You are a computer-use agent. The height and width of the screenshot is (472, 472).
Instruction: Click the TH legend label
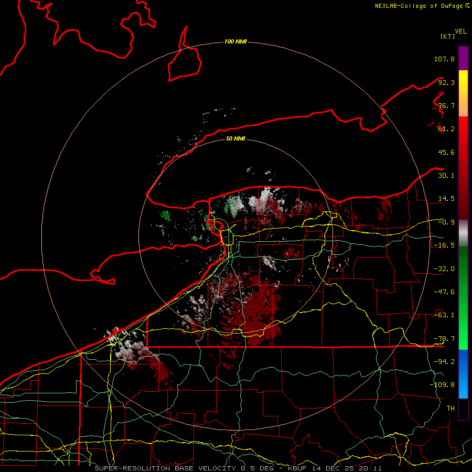click(450, 408)
